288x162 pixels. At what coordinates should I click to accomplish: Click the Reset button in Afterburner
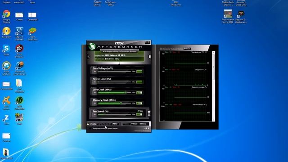pyautogui.click(x=135, y=124)
